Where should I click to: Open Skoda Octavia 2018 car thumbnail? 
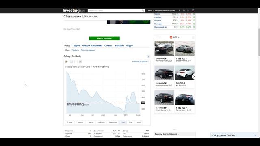[x=184, y=48]
